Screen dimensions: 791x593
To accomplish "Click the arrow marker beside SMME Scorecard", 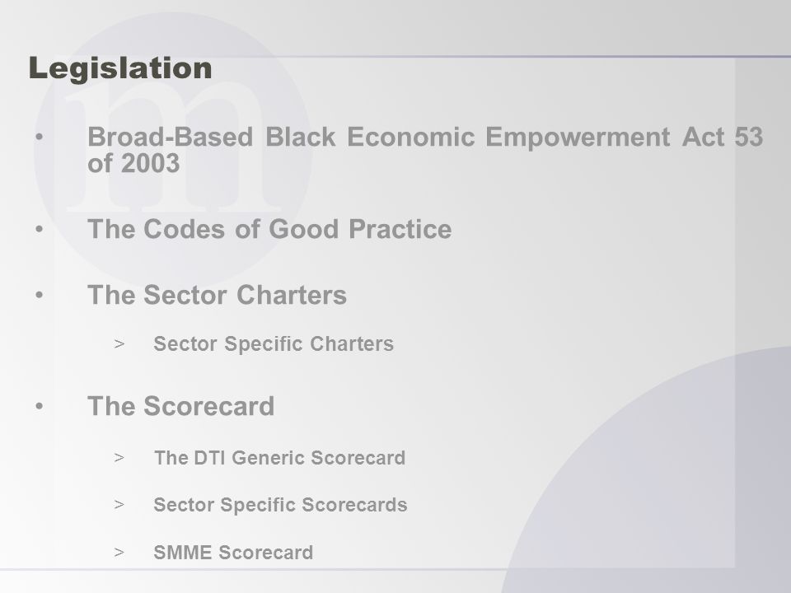I will click(x=119, y=552).
